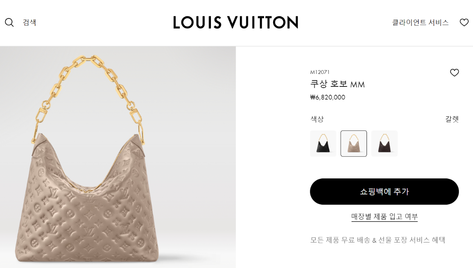Go home via the LOUIS VUITTON logo
The width and height of the screenshot is (473, 268).
pyautogui.click(x=236, y=22)
